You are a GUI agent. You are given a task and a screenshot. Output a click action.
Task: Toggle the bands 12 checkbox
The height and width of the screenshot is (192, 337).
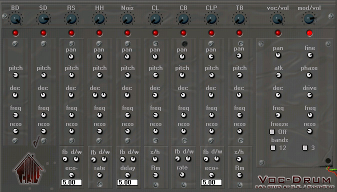point(273,147)
